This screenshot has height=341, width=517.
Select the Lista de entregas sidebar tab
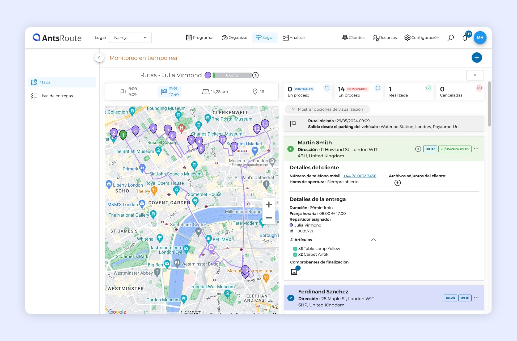point(56,95)
